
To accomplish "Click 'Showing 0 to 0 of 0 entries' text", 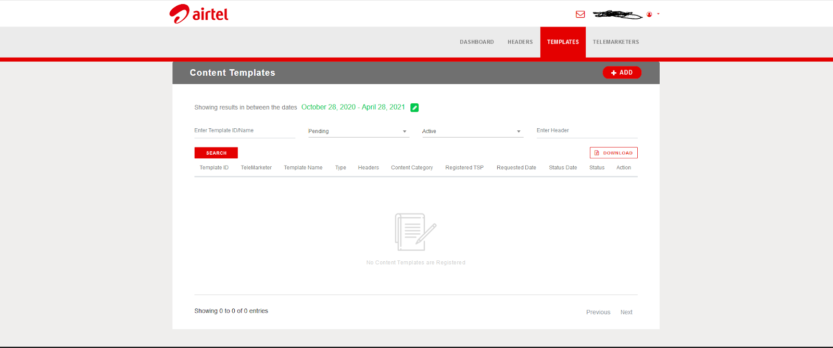I will 231,311.
